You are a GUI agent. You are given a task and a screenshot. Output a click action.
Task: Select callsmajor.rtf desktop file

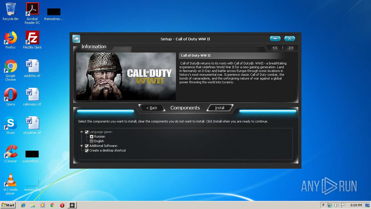[x=32, y=97]
